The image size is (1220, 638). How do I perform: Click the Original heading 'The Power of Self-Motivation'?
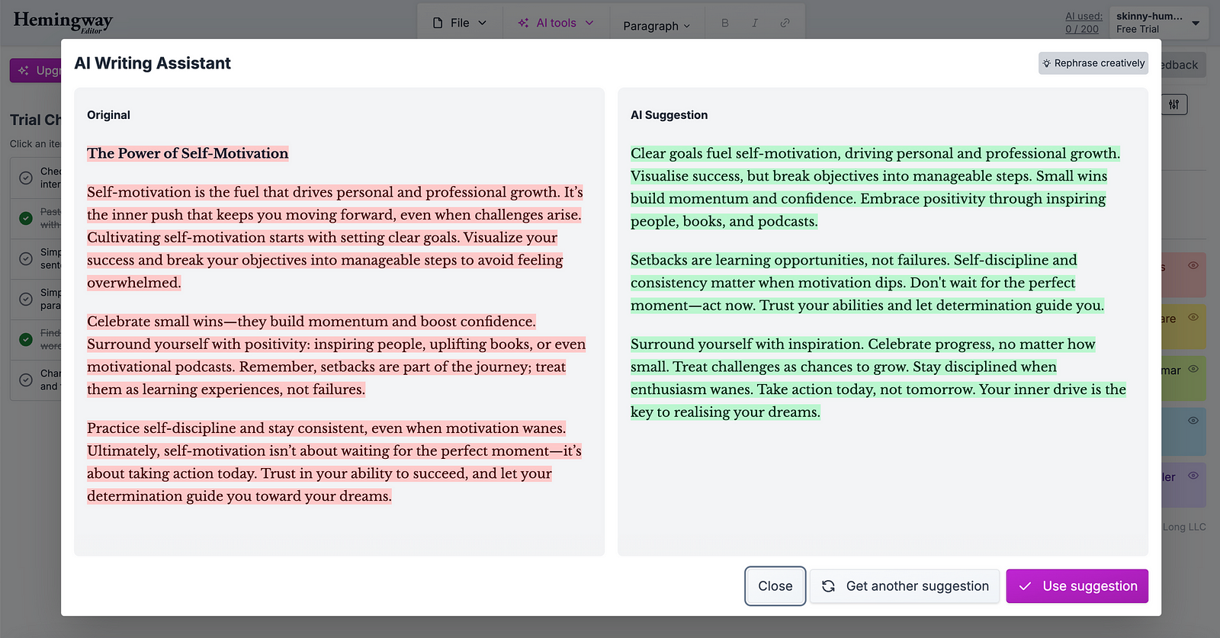[188, 153]
